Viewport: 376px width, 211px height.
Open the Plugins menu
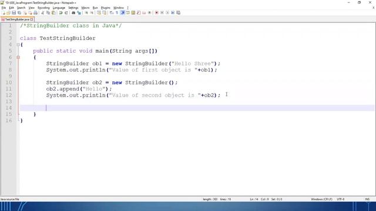[105, 8]
